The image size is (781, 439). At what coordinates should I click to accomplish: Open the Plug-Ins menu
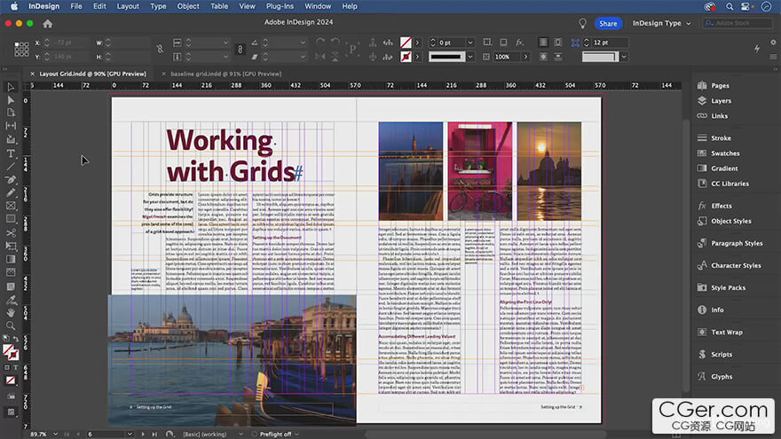280,6
